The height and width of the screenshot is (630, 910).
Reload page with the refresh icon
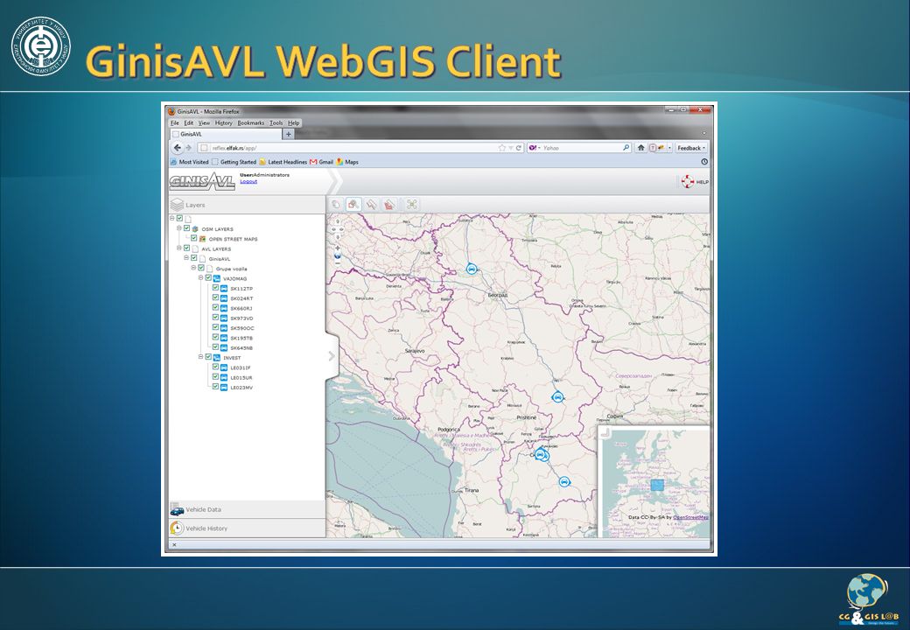pyautogui.click(x=518, y=148)
